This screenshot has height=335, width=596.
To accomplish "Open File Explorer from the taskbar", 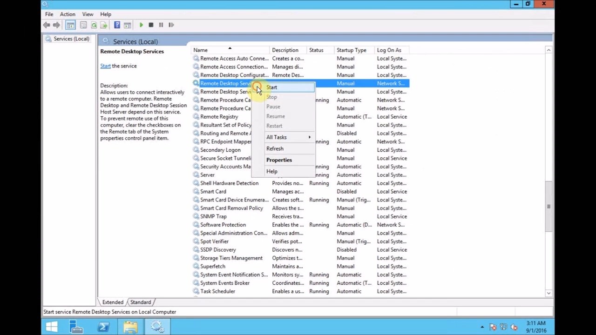I will coord(130,327).
